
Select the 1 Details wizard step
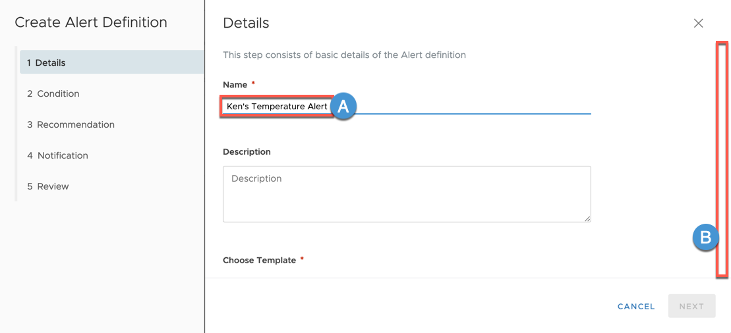pyautogui.click(x=112, y=63)
